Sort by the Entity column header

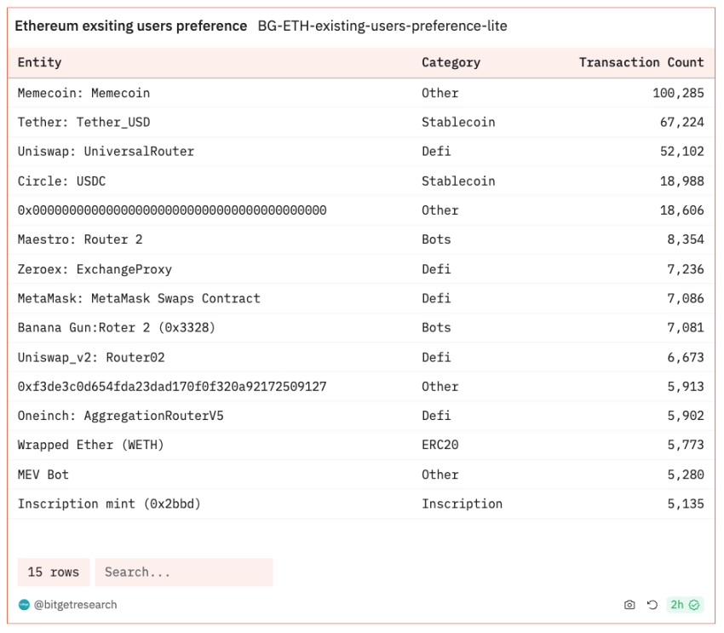pos(40,62)
